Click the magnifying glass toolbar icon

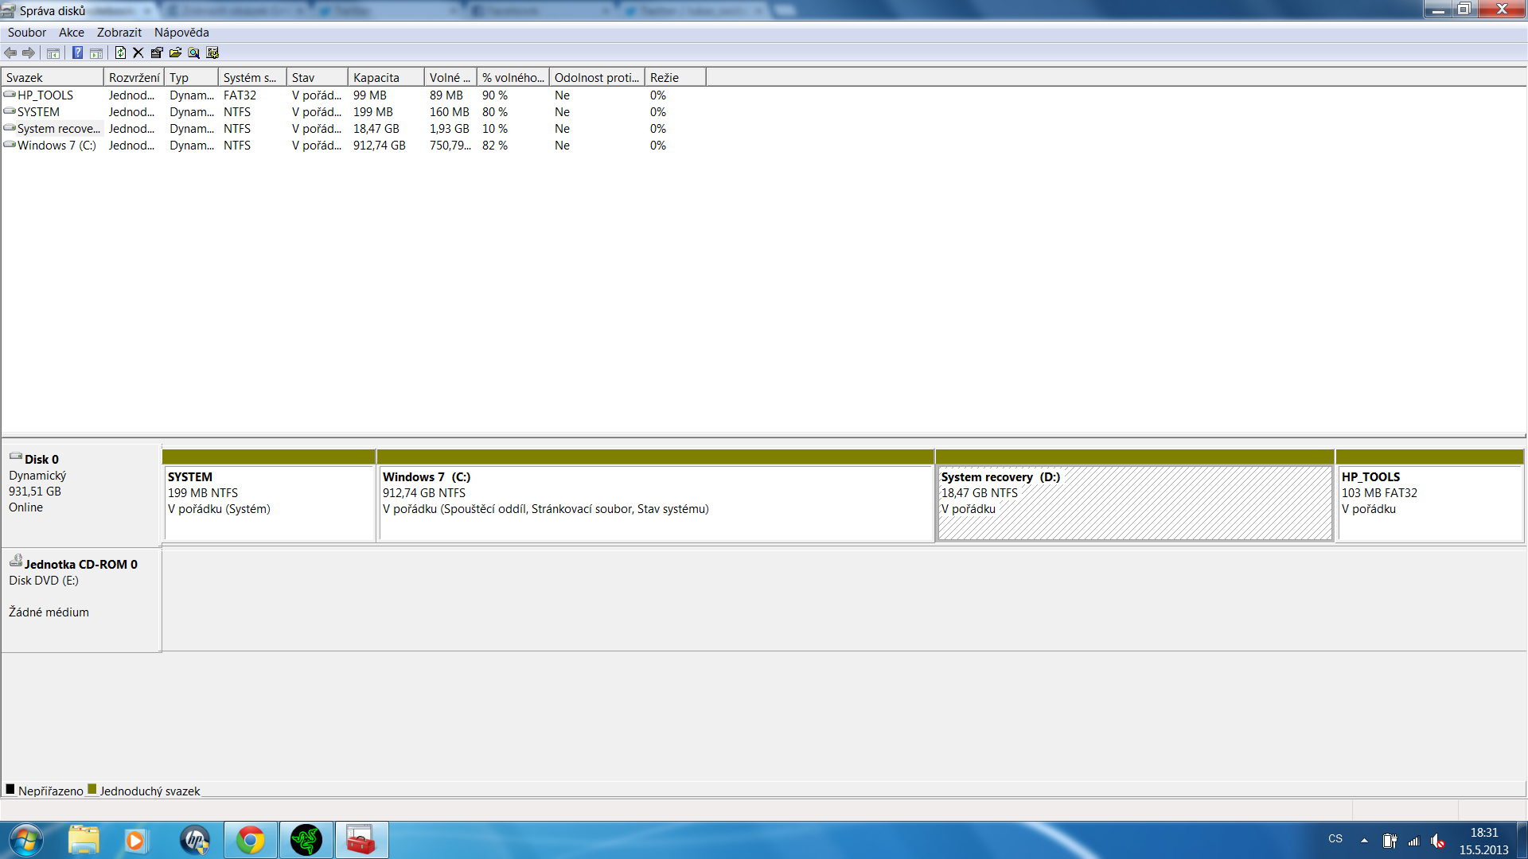[193, 52]
